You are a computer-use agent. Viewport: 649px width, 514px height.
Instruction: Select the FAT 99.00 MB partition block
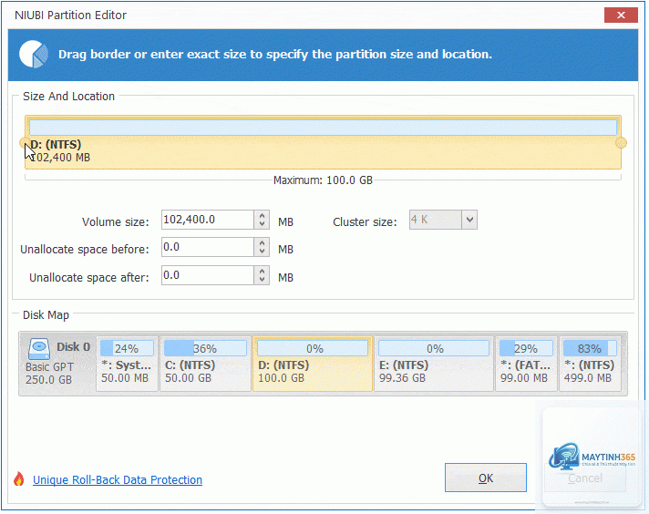(x=526, y=364)
